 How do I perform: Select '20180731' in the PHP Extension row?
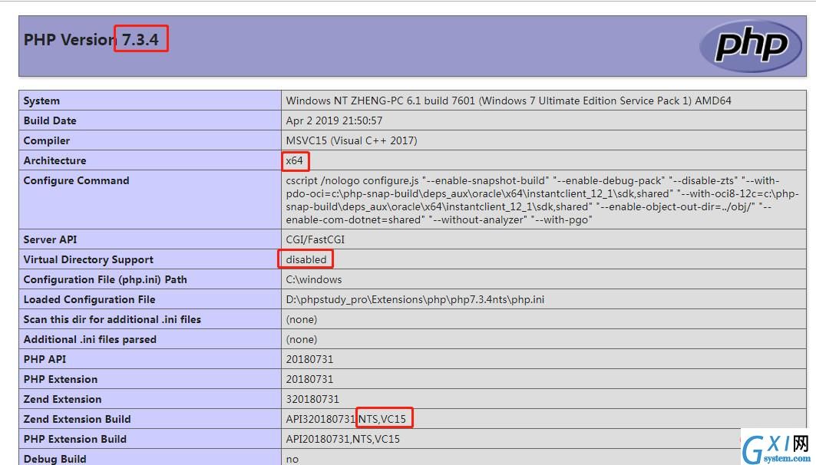(309, 379)
